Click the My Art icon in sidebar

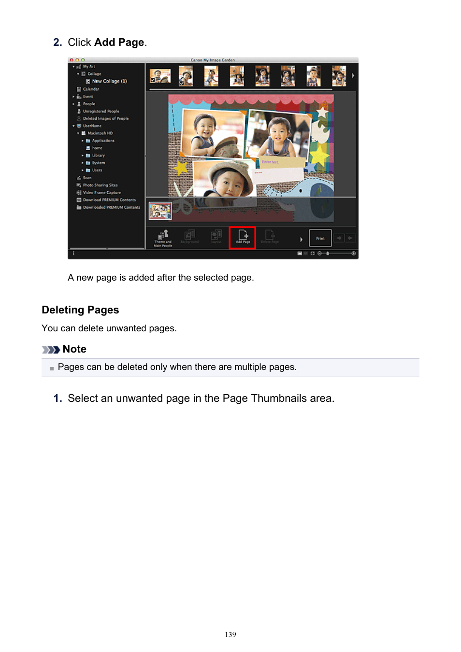(x=79, y=67)
